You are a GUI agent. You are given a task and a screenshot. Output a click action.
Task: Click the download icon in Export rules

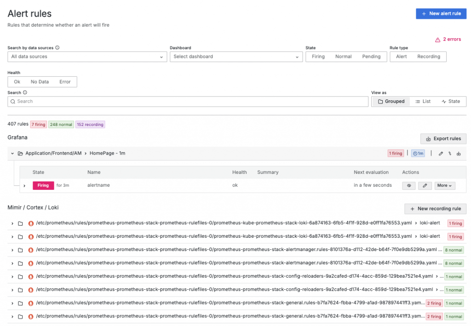(x=428, y=139)
